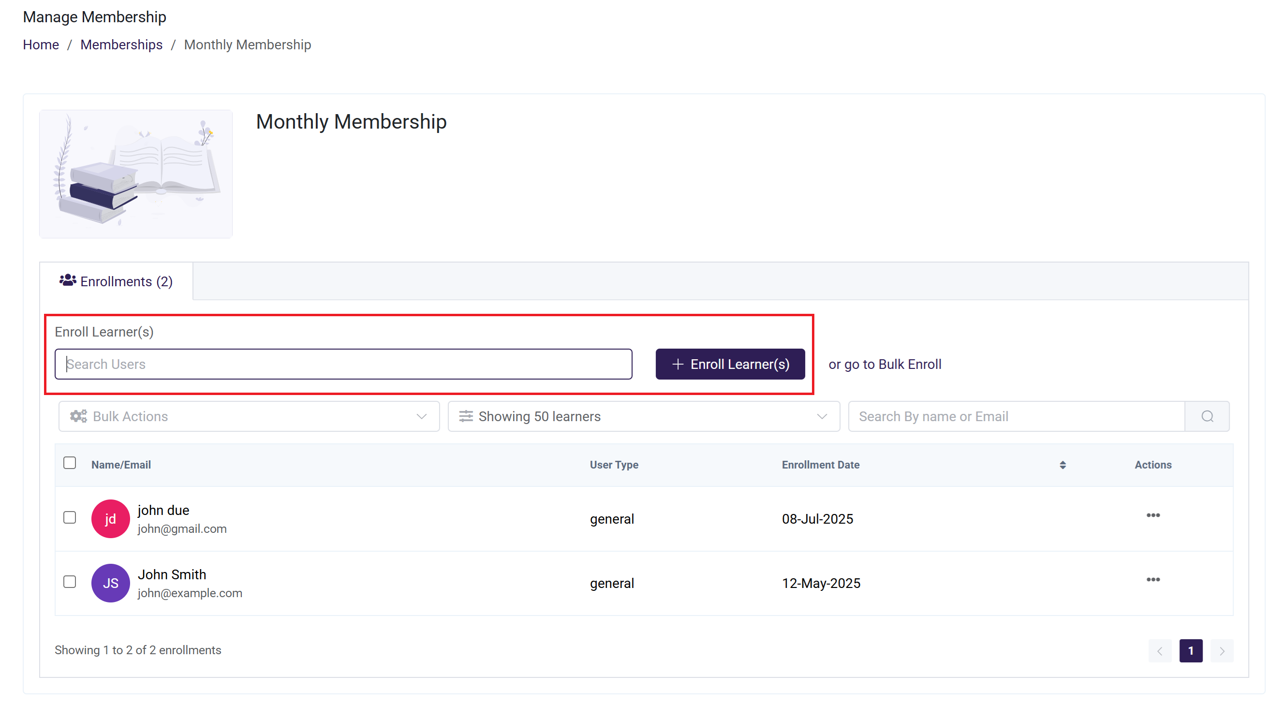
Task: Click Monthly Membership books thumbnail
Action: tap(136, 174)
